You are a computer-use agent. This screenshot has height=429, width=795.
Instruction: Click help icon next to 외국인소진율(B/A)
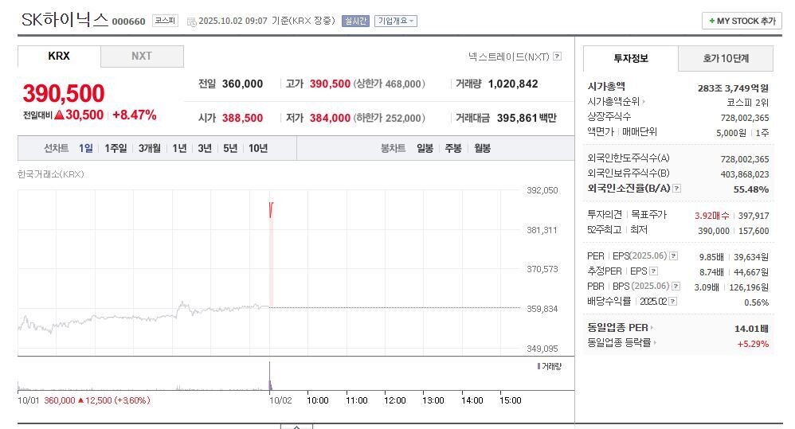(676, 189)
